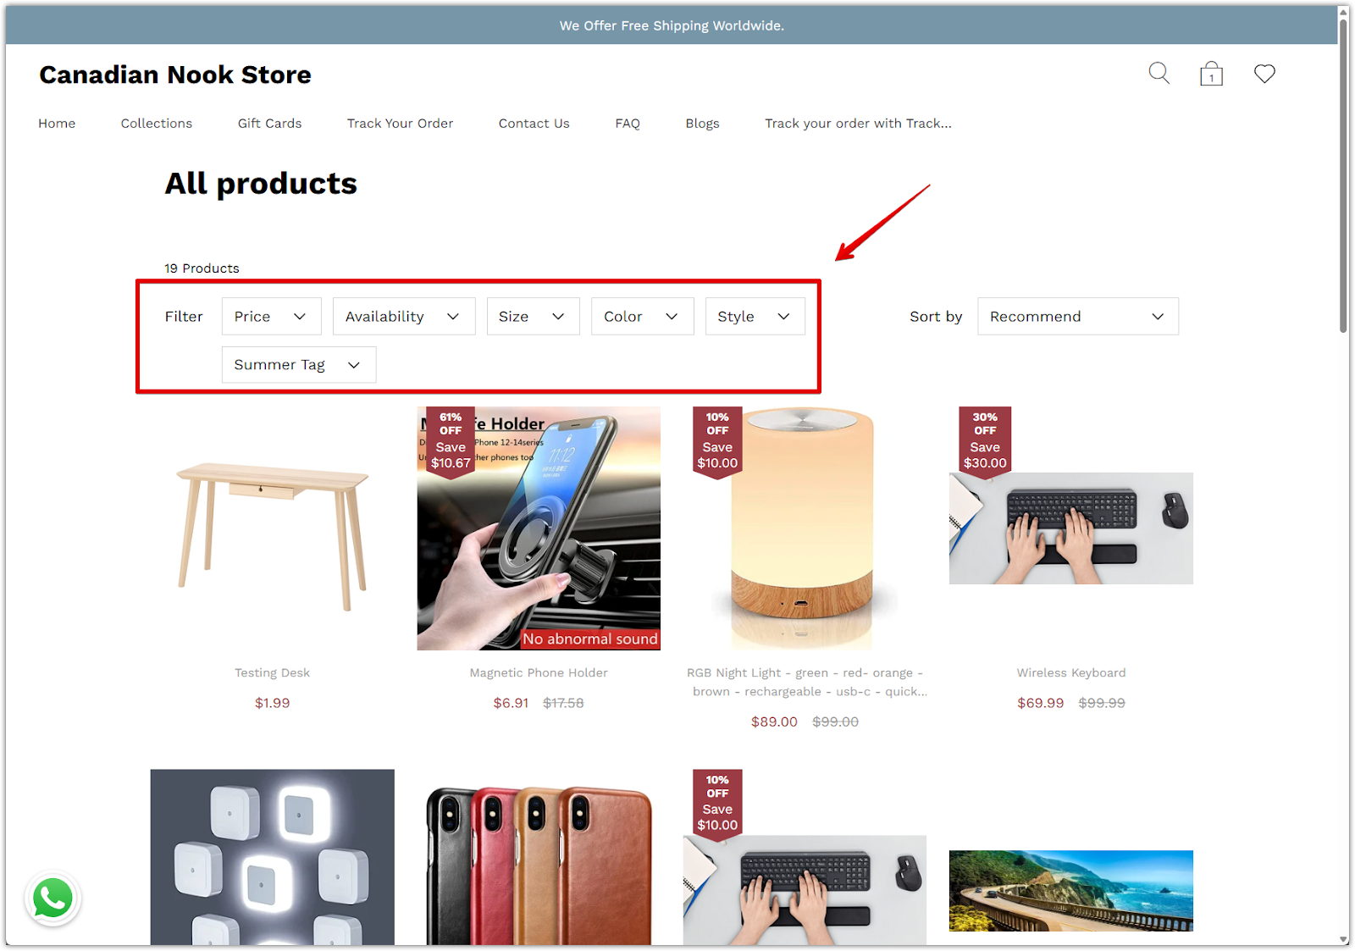Expand the Style filter dropdown
1355x951 pixels.
click(x=755, y=316)
